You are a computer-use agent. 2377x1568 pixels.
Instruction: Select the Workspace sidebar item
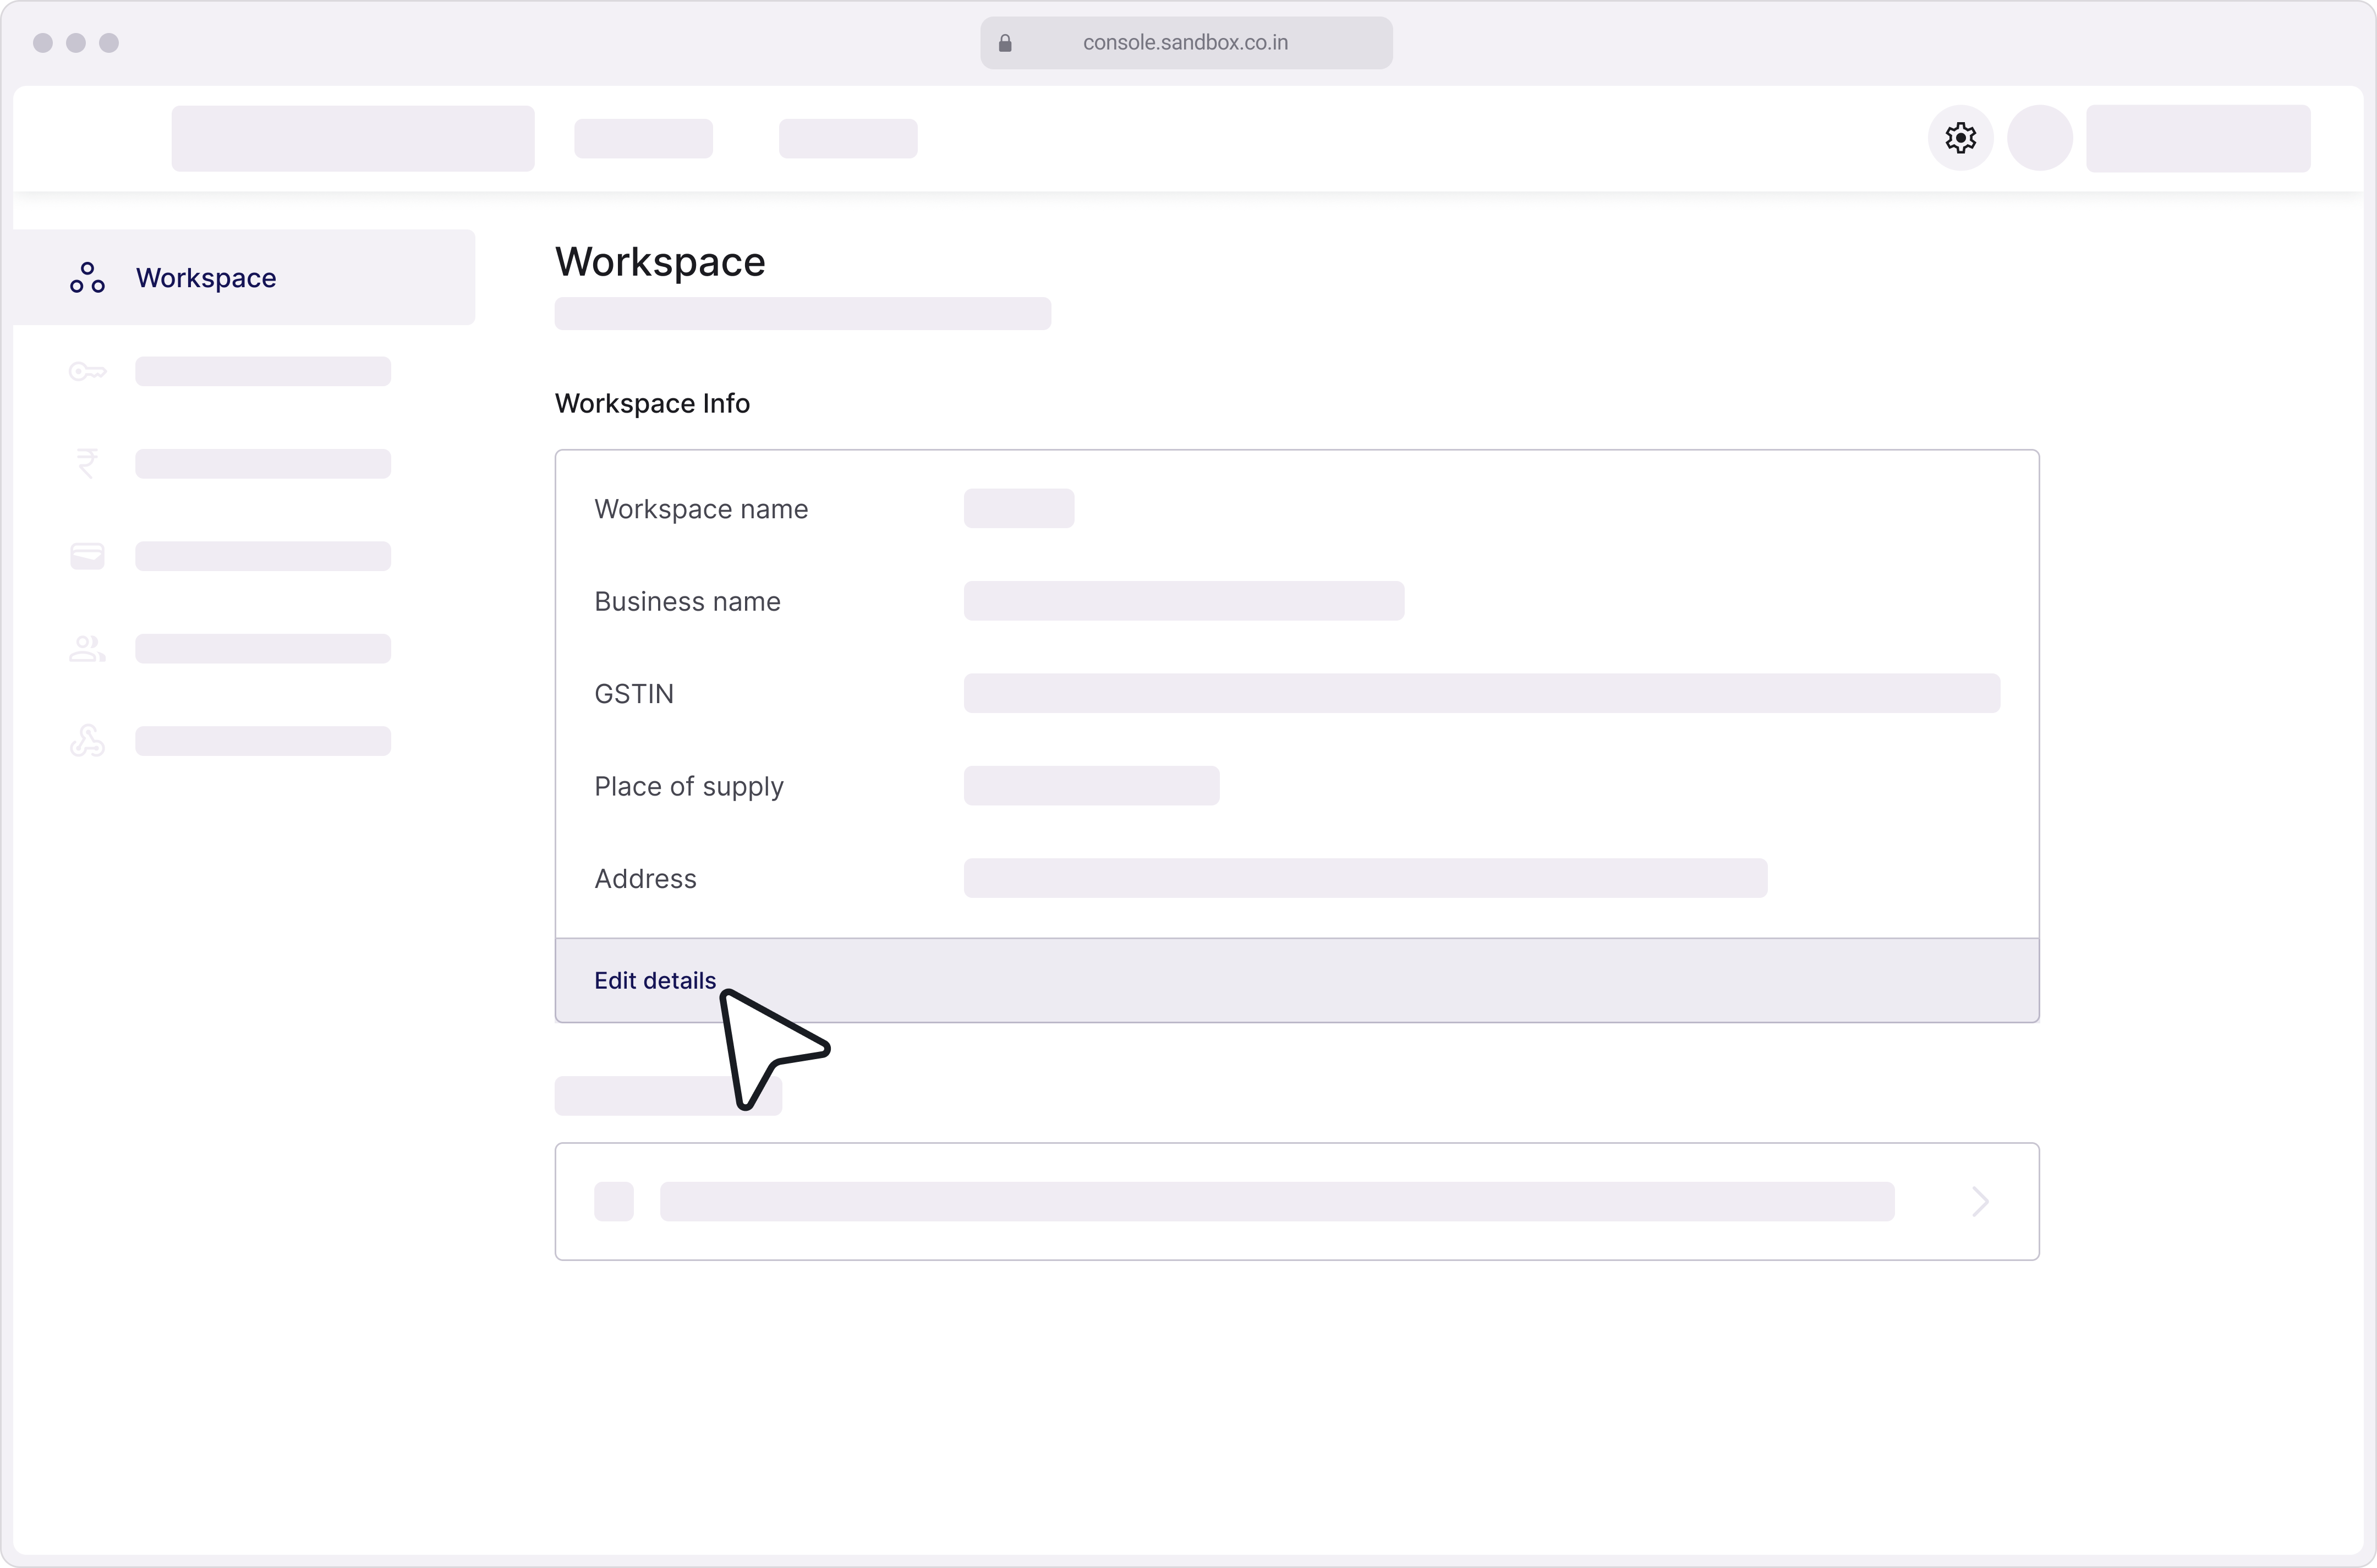244,277
